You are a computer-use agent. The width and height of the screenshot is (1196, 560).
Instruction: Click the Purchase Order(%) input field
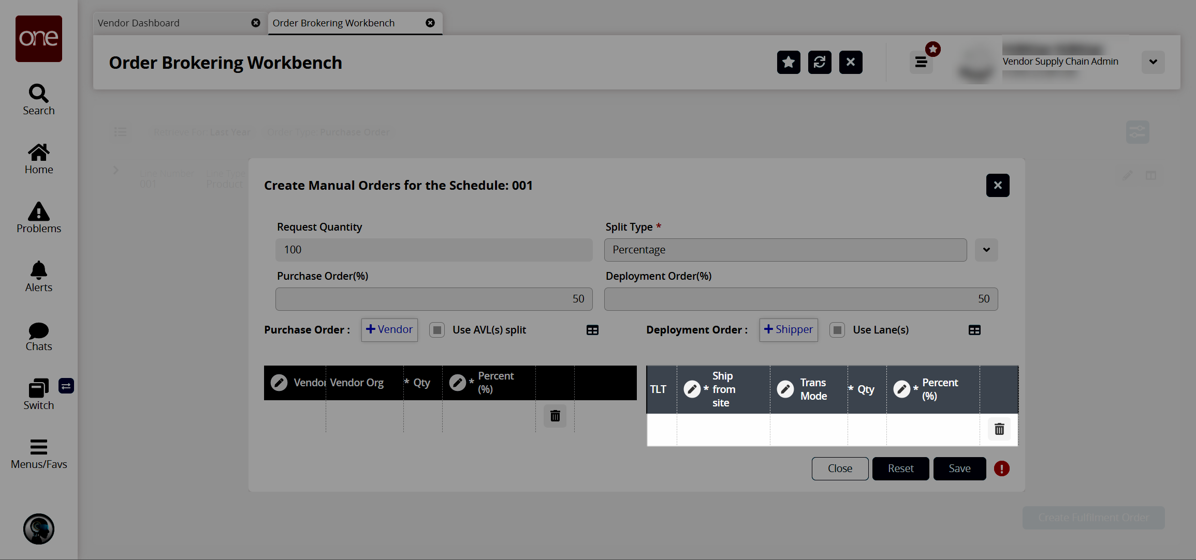coord(434,299)
